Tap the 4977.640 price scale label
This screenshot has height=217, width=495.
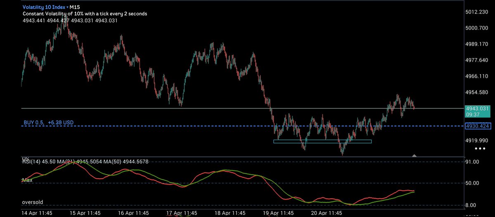click(x=478, y=60)
